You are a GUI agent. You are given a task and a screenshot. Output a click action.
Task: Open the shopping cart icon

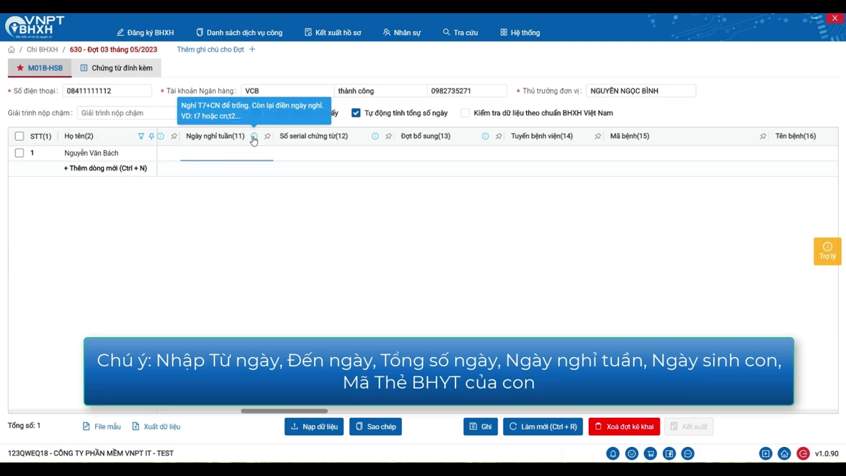click(650, 454)
